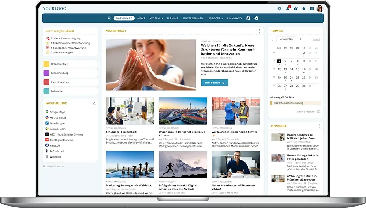Click the plus create icon in header
The width and height of the screenshot is (366, 208).
tap(279, 8)
